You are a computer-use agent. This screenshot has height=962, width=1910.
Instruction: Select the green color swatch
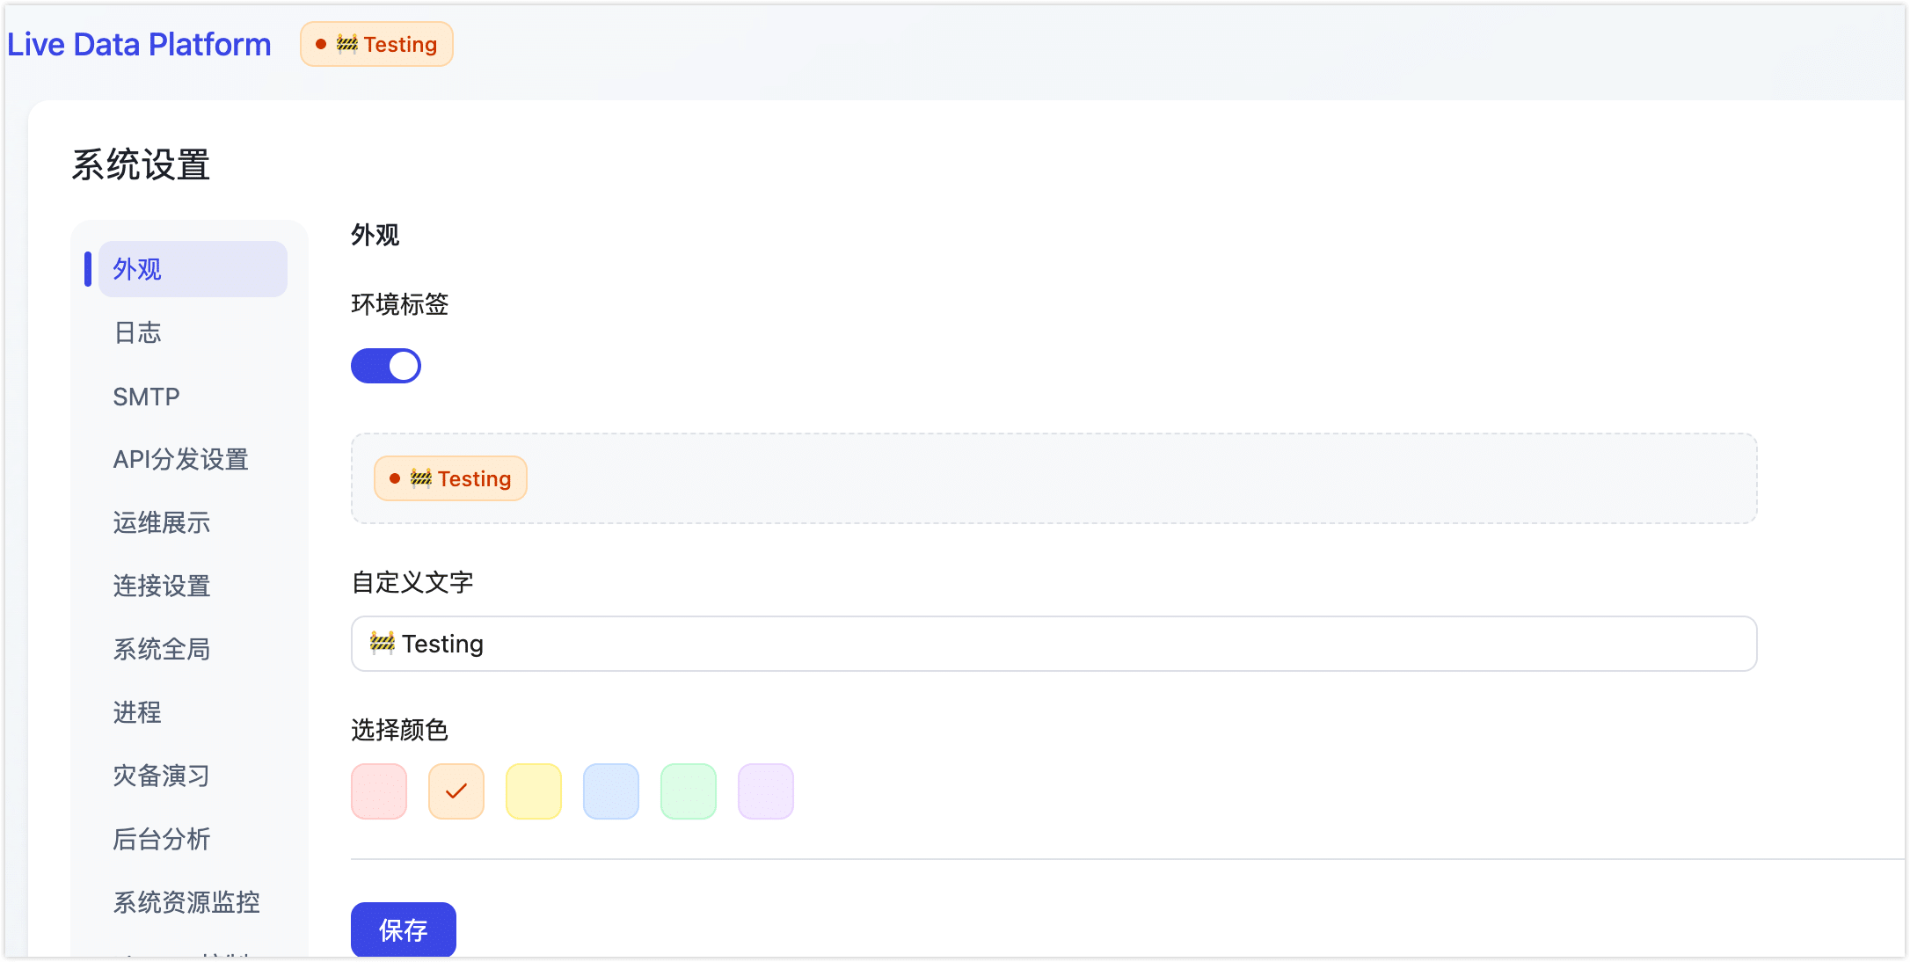coord(689,791)
